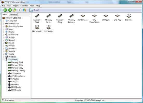
Task: Select Database in the tree
Action: pyautogui.click(x=12, y=57)
